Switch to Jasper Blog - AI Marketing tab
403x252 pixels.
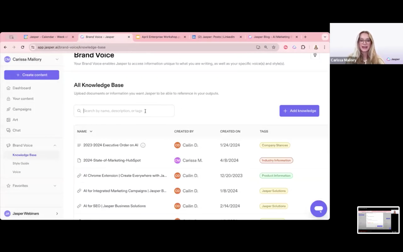click(x=273, y=37)
